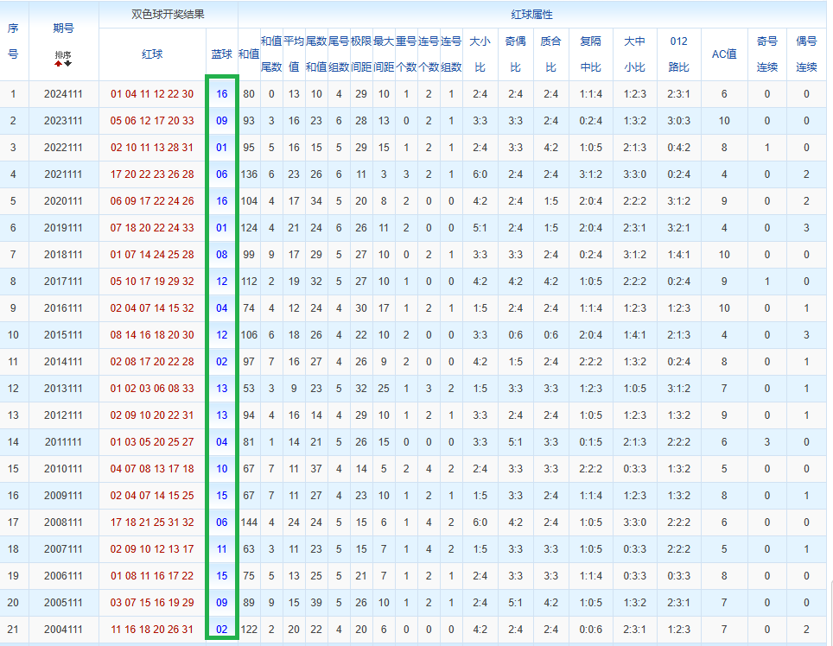The width and height of the screenshot is (833, 646).
Task: Click the 连号组数 column header
Action: 451,54
